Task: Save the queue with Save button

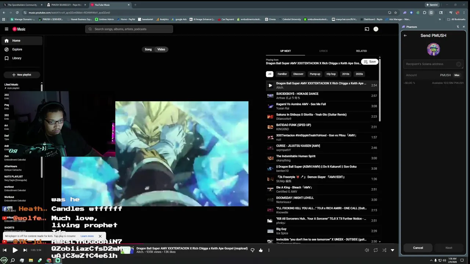Action: coord(369,62)
